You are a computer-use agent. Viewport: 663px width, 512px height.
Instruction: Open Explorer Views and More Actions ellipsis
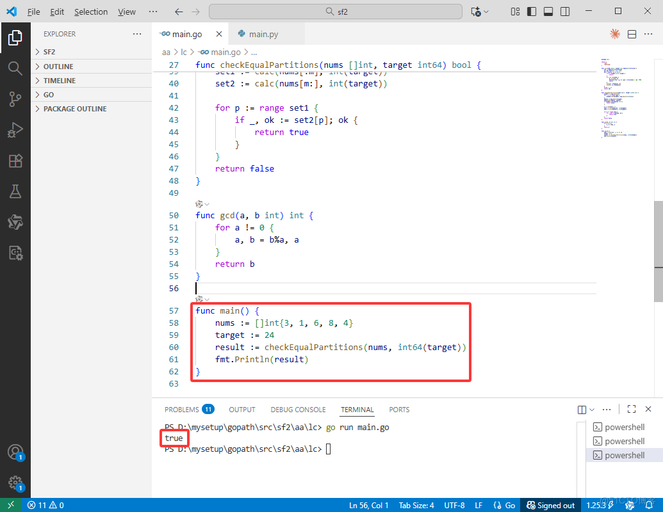137,34
